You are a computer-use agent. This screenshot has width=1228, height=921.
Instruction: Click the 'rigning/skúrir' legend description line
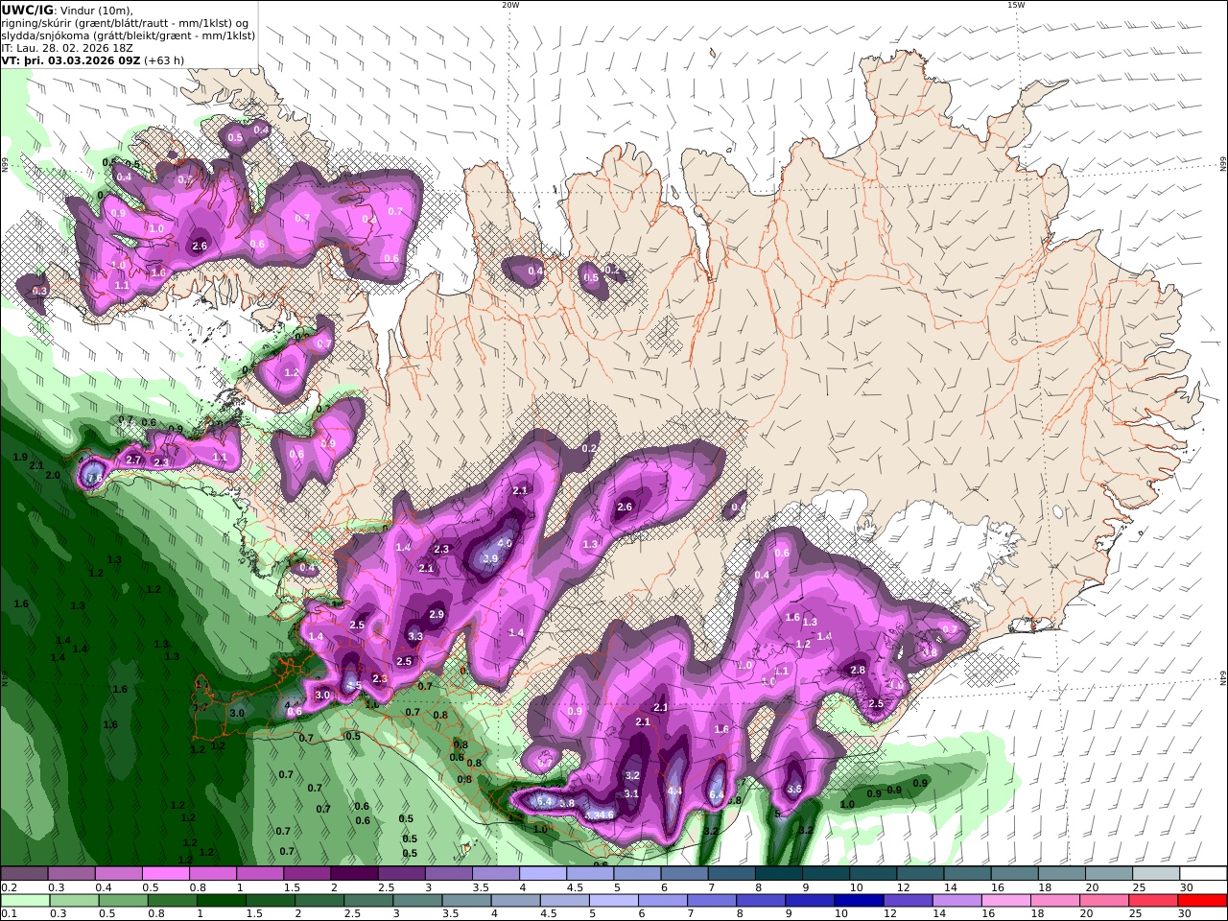pyautogui.click(x=126, y=22)
